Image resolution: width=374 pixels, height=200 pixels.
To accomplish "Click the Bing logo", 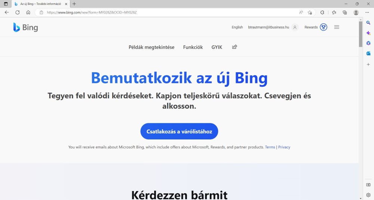I will [x=25, y=27].
